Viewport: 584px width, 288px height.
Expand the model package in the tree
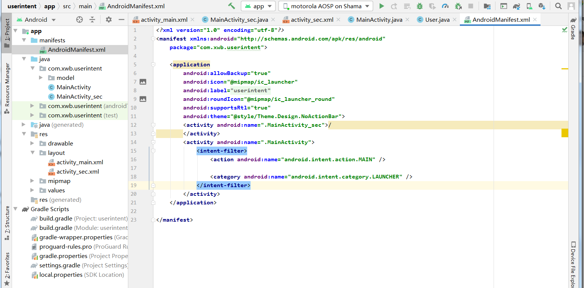[41, 78]
